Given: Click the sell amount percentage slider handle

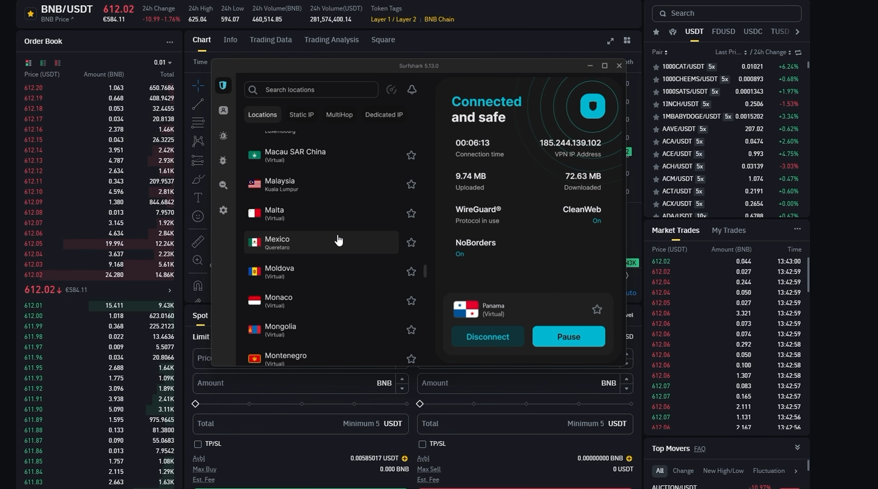Looking at the screenshot, I should point(420,404).
